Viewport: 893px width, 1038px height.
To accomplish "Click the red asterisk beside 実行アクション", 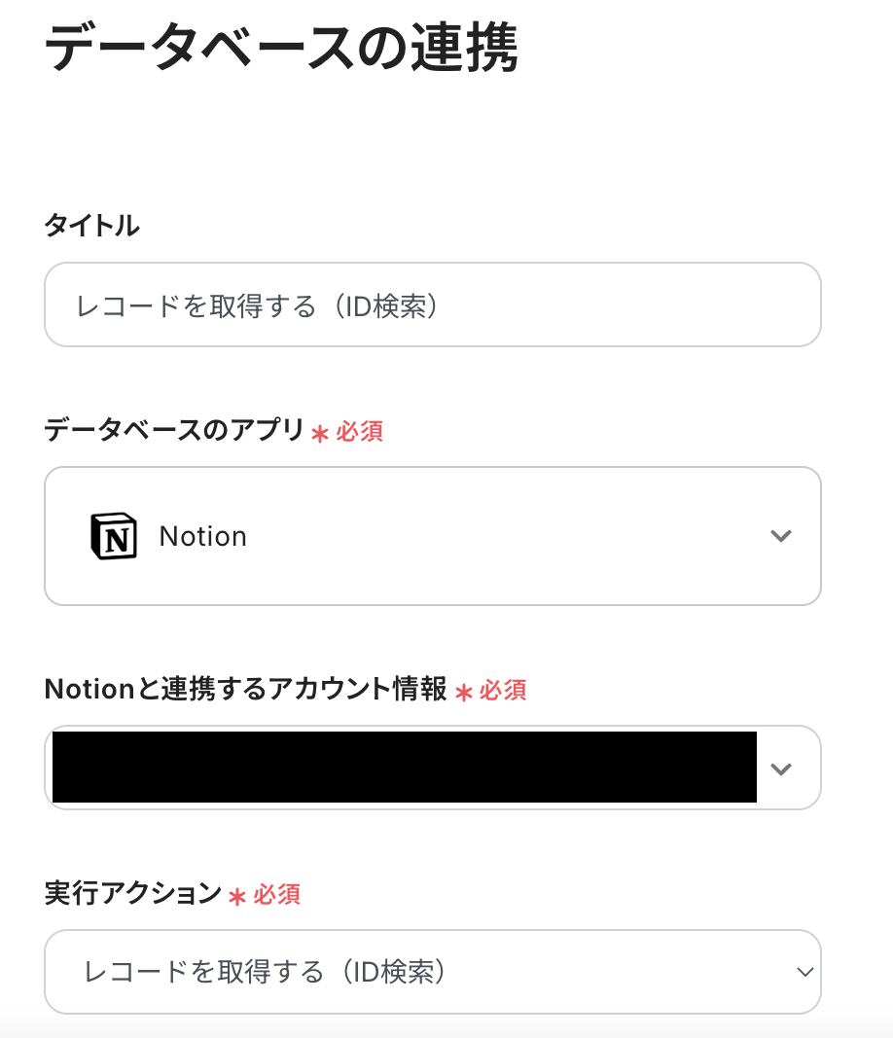I will click(x=237, y=896).
